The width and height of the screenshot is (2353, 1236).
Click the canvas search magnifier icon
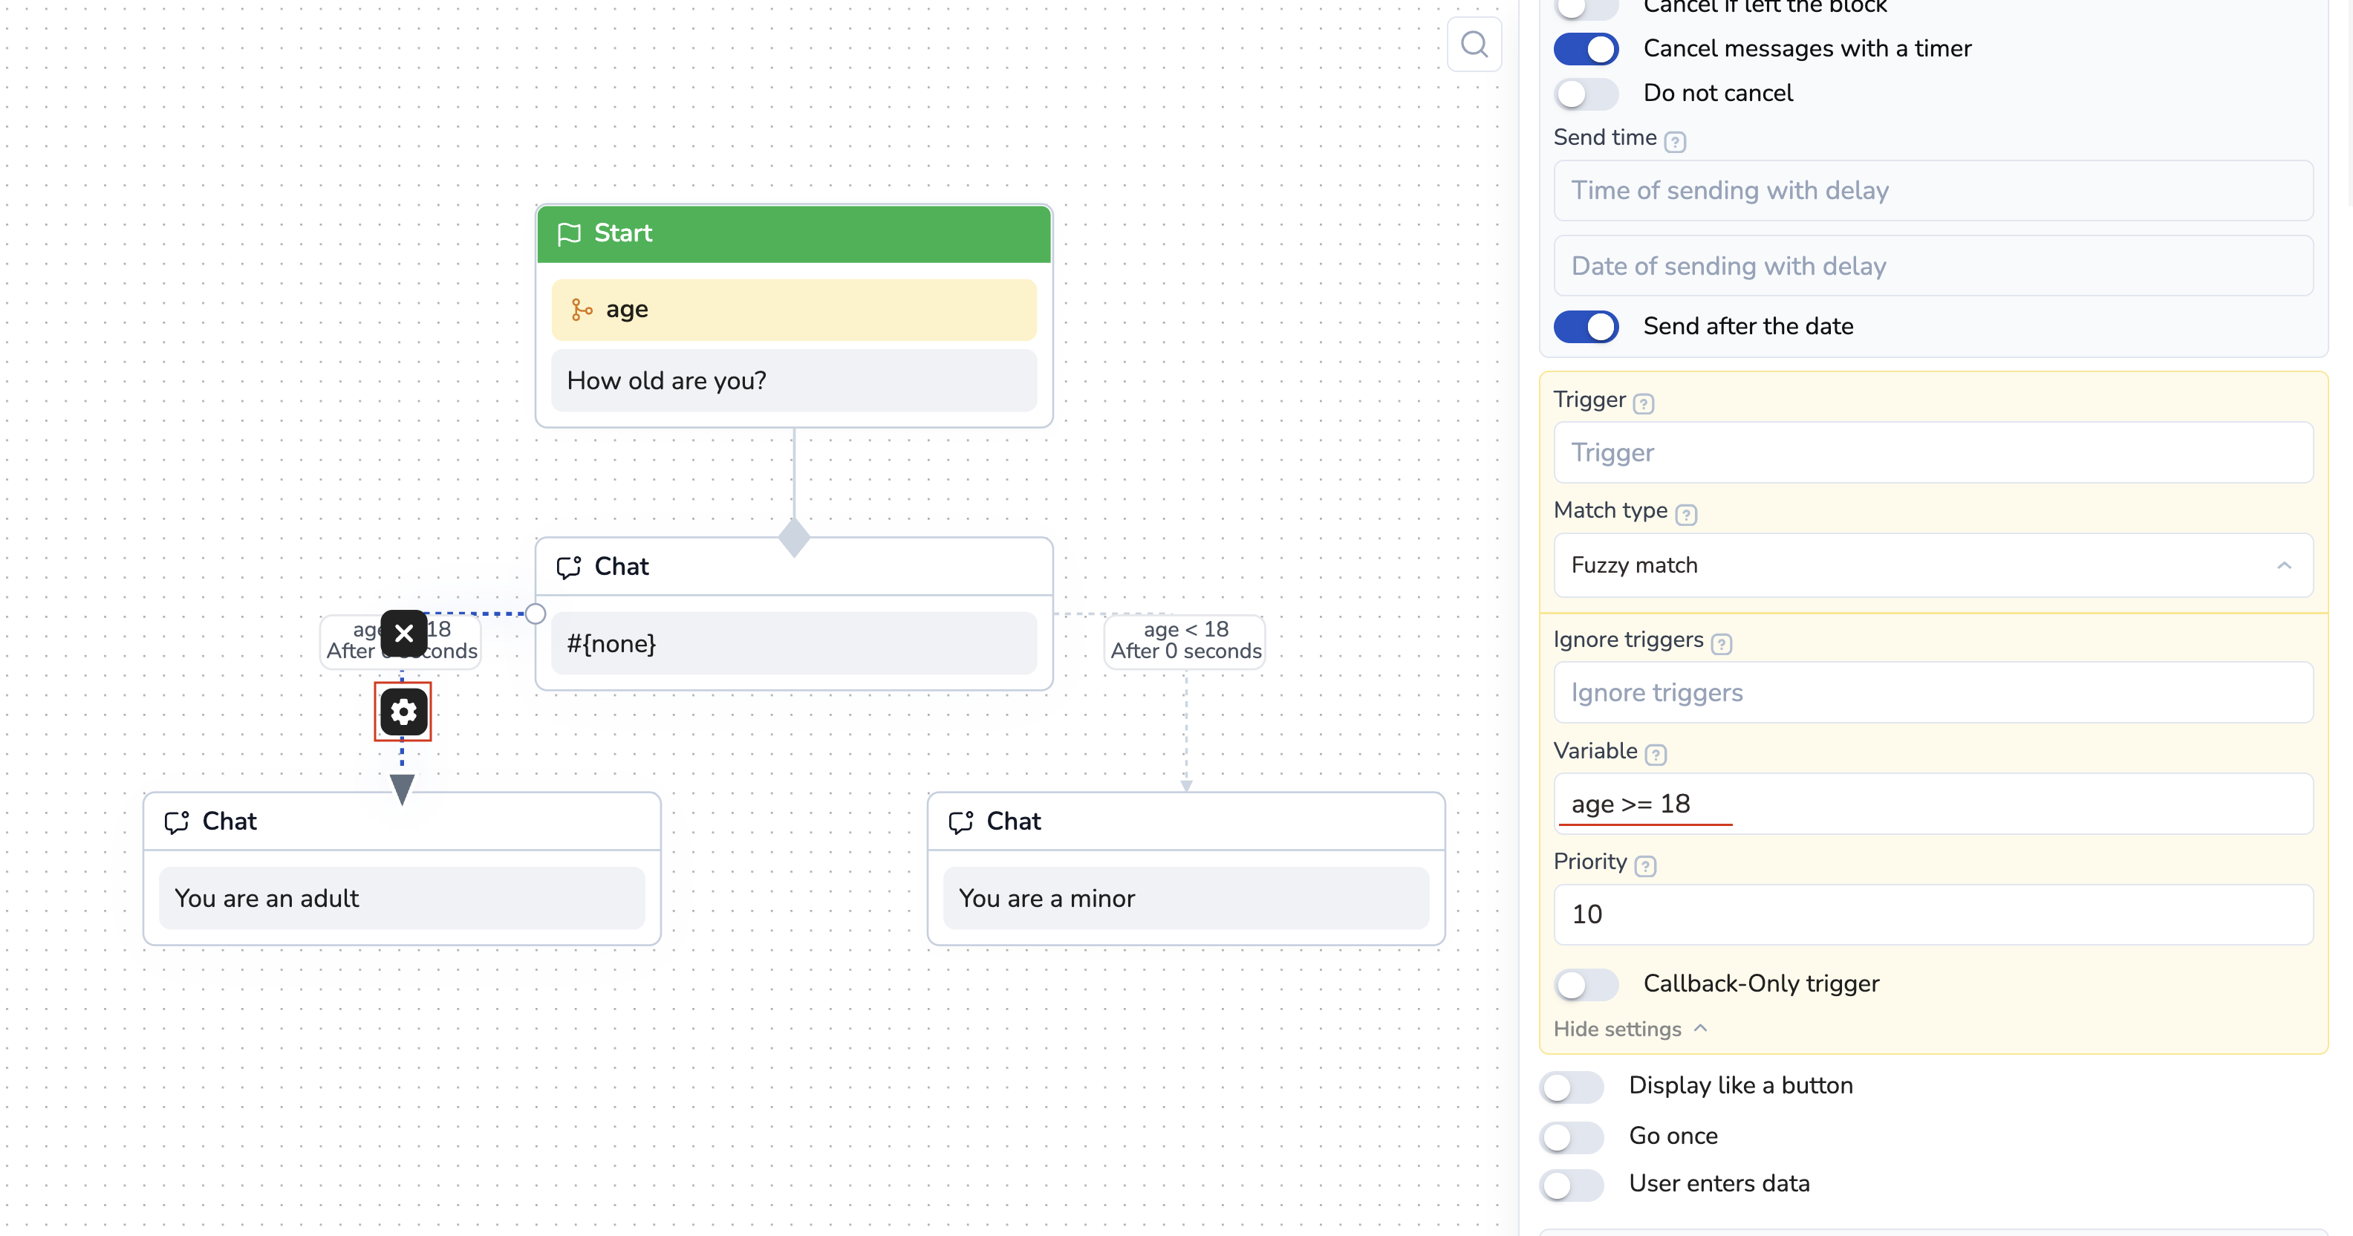pyautogui.click(x=1474, y=44)
